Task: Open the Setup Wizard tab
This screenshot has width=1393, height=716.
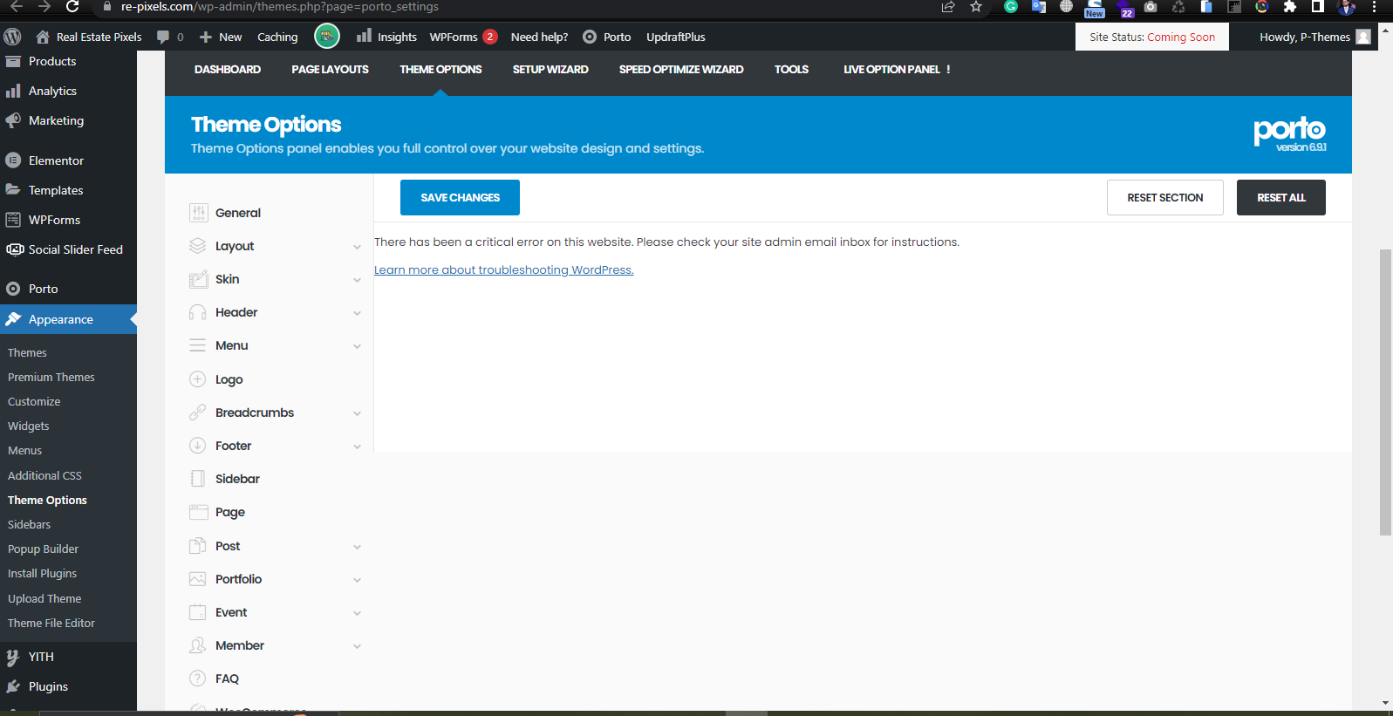Action: [x=550, y=70]
